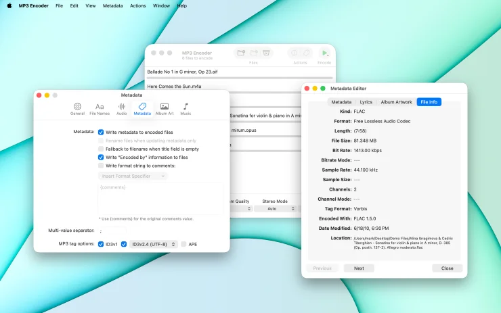Click the clear files list icon in MP3 Encoder toolbar
The width and height of the screenshot is (501, 313).
click(266, 53)
